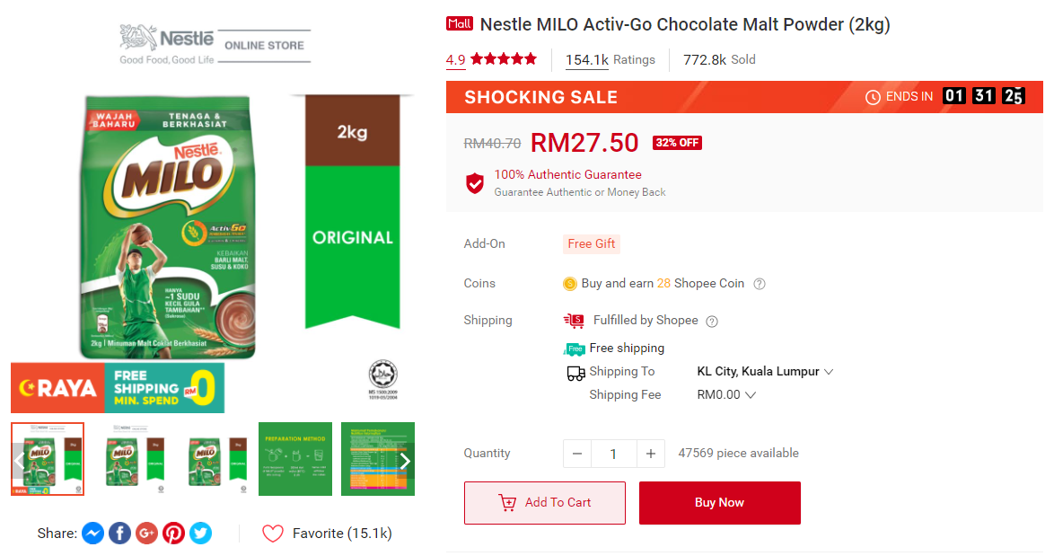This screenshot has width=1054, height=556.
Task: Click Add To Cart button
Action: point(544,503)
